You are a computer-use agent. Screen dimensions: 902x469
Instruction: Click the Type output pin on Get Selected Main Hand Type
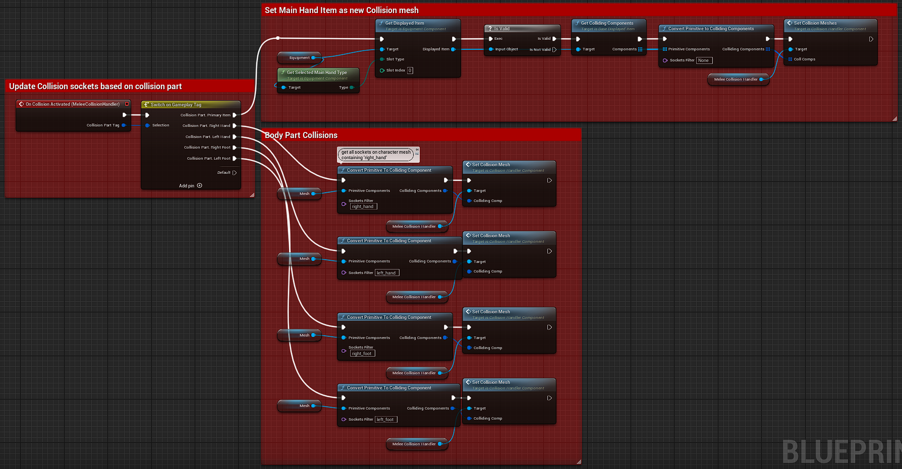click(x=352, y=88)
